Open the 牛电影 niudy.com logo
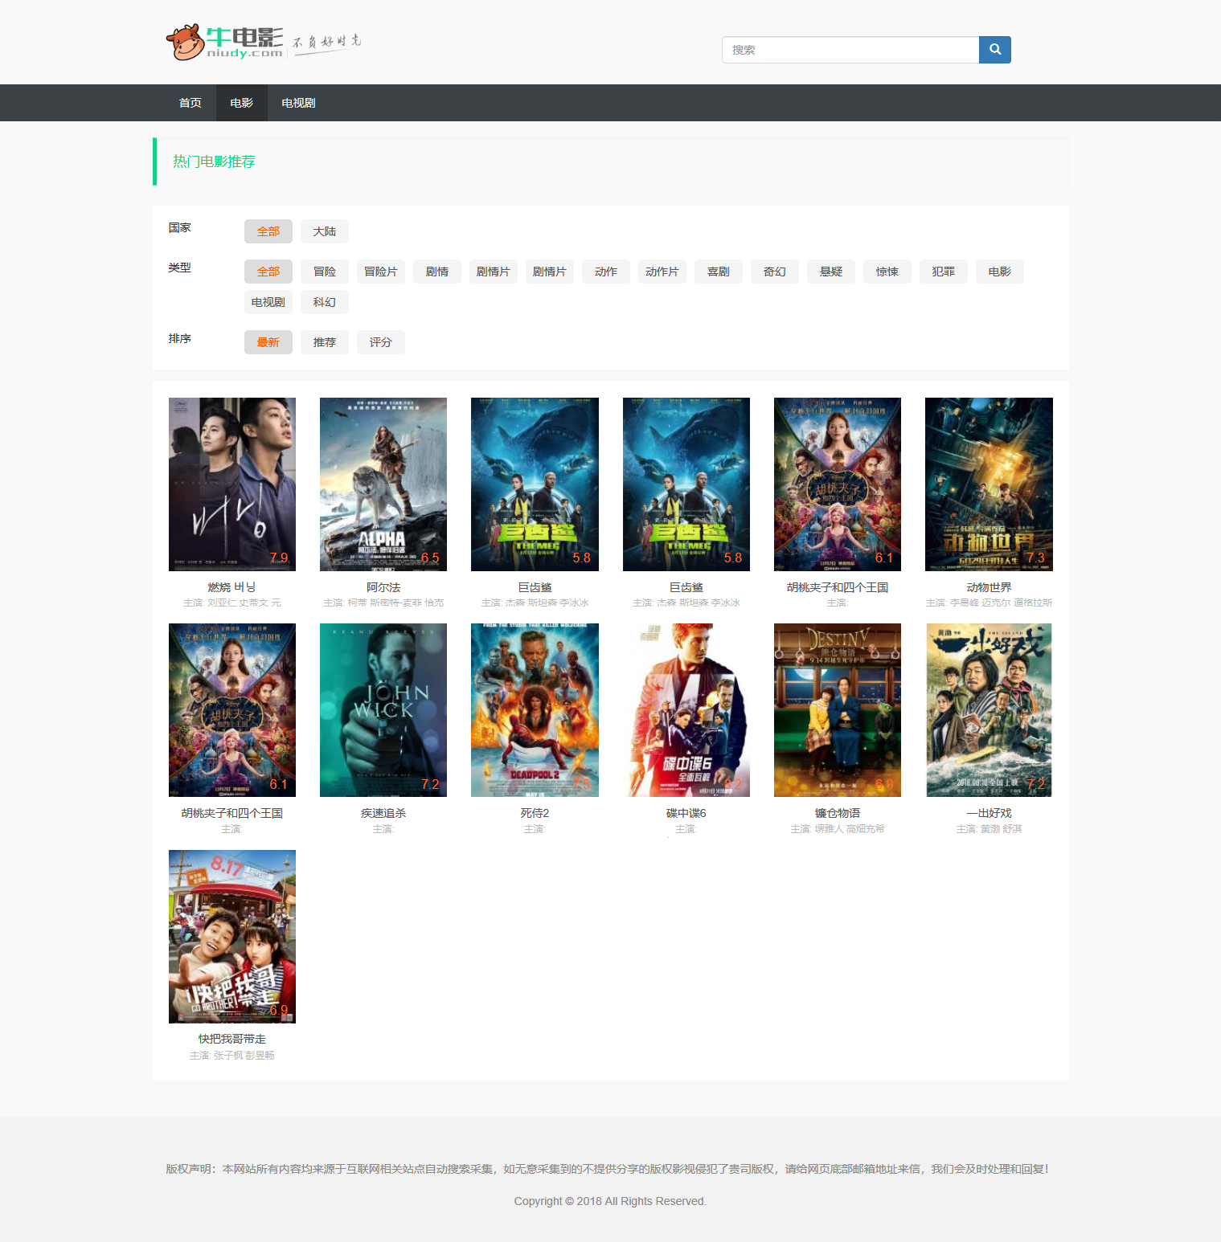This screenshot has height=1242, width=1221. pos(264,42)
